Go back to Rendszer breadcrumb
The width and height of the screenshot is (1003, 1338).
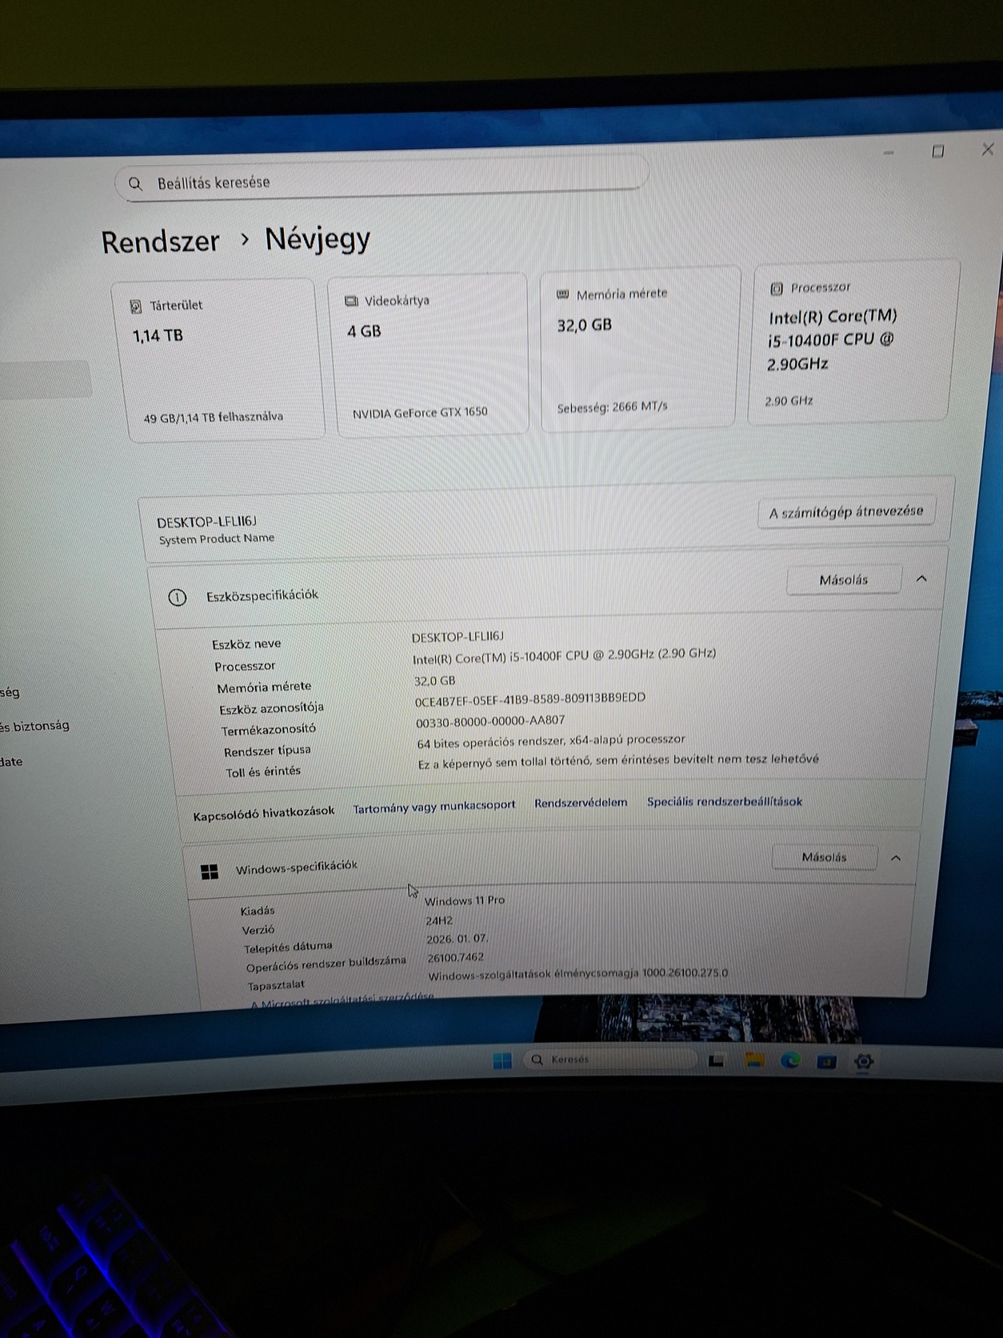160,242
